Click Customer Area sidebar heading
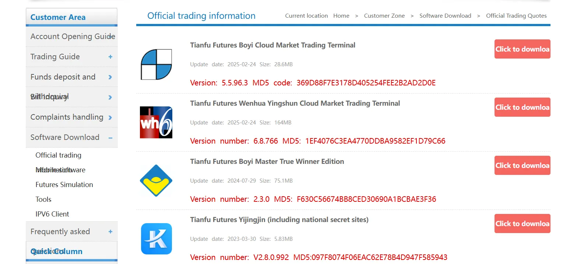This screenshot has height=264, width=584. tap(58, 17)
